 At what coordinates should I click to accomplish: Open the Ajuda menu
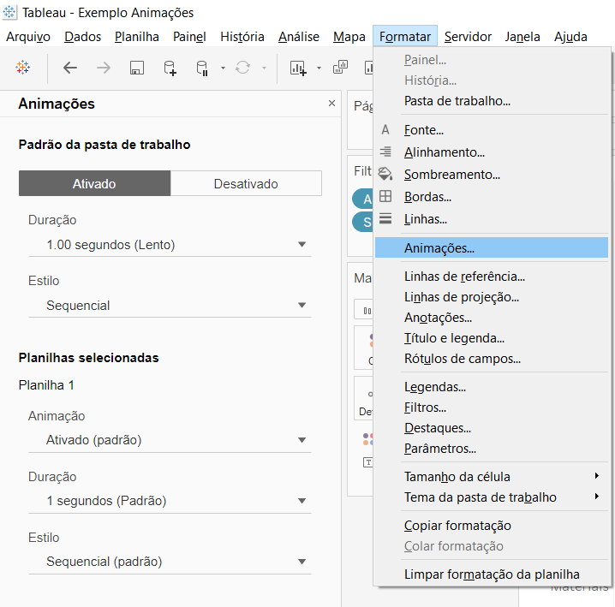[x=570, y=37]
